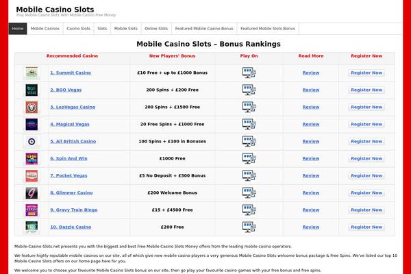Open the Casino Slots menu item

click(78, 29)
